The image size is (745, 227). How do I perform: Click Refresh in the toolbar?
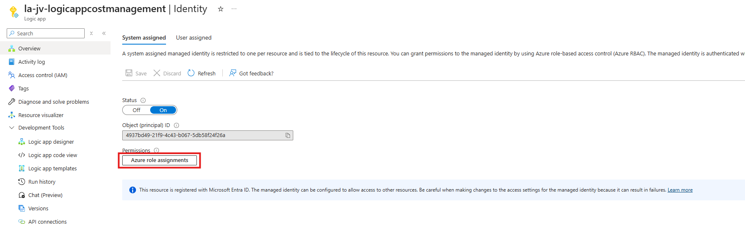click(x=201, y=73)
